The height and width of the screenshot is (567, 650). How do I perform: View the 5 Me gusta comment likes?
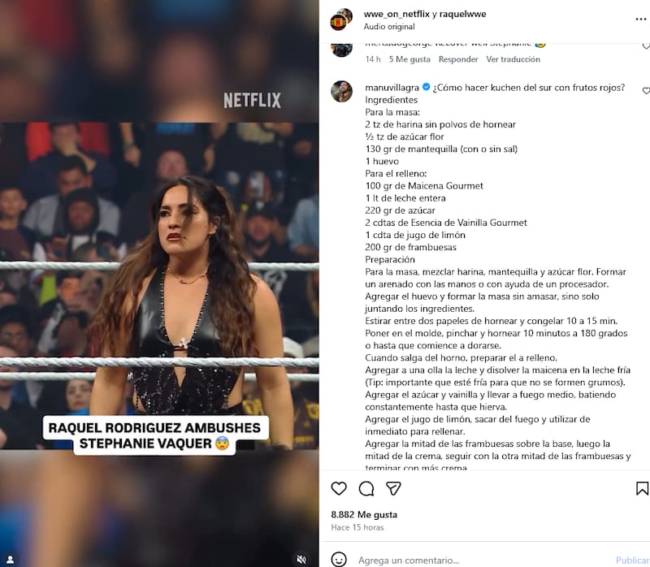coord(409,59)
